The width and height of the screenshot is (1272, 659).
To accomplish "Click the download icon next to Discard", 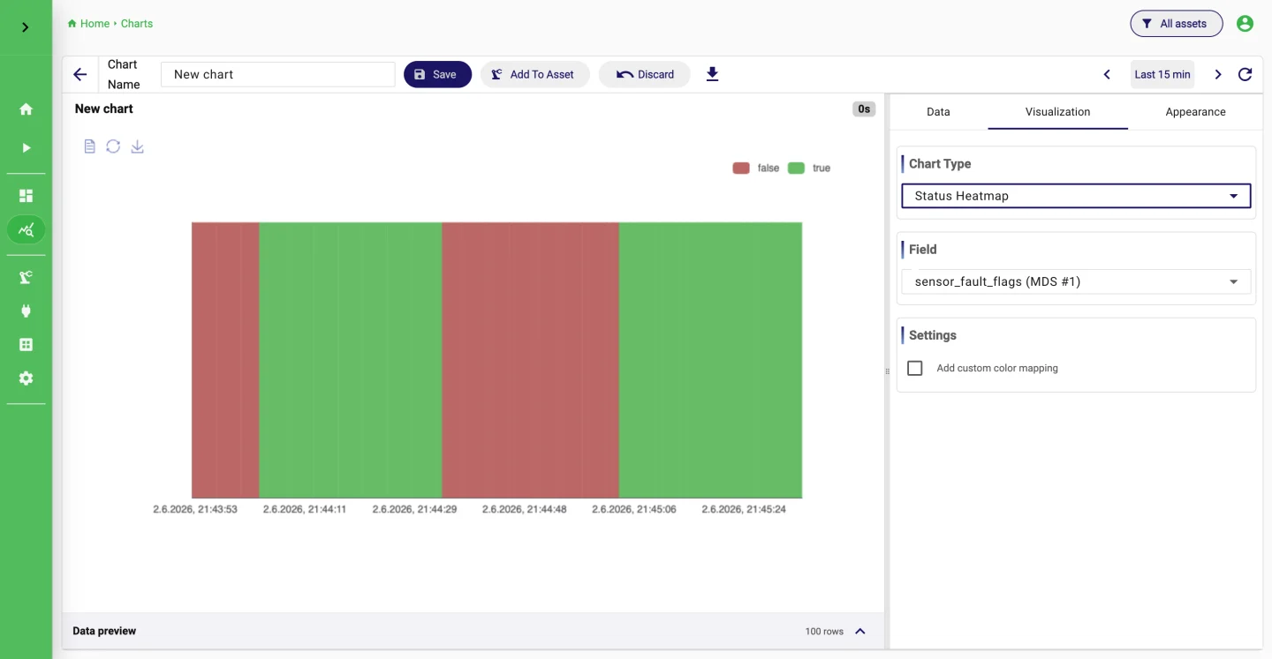I will 713,74.
